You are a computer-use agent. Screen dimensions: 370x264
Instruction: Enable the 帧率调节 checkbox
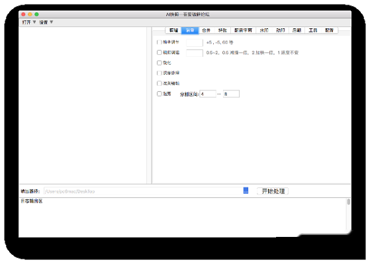point(160,42)
